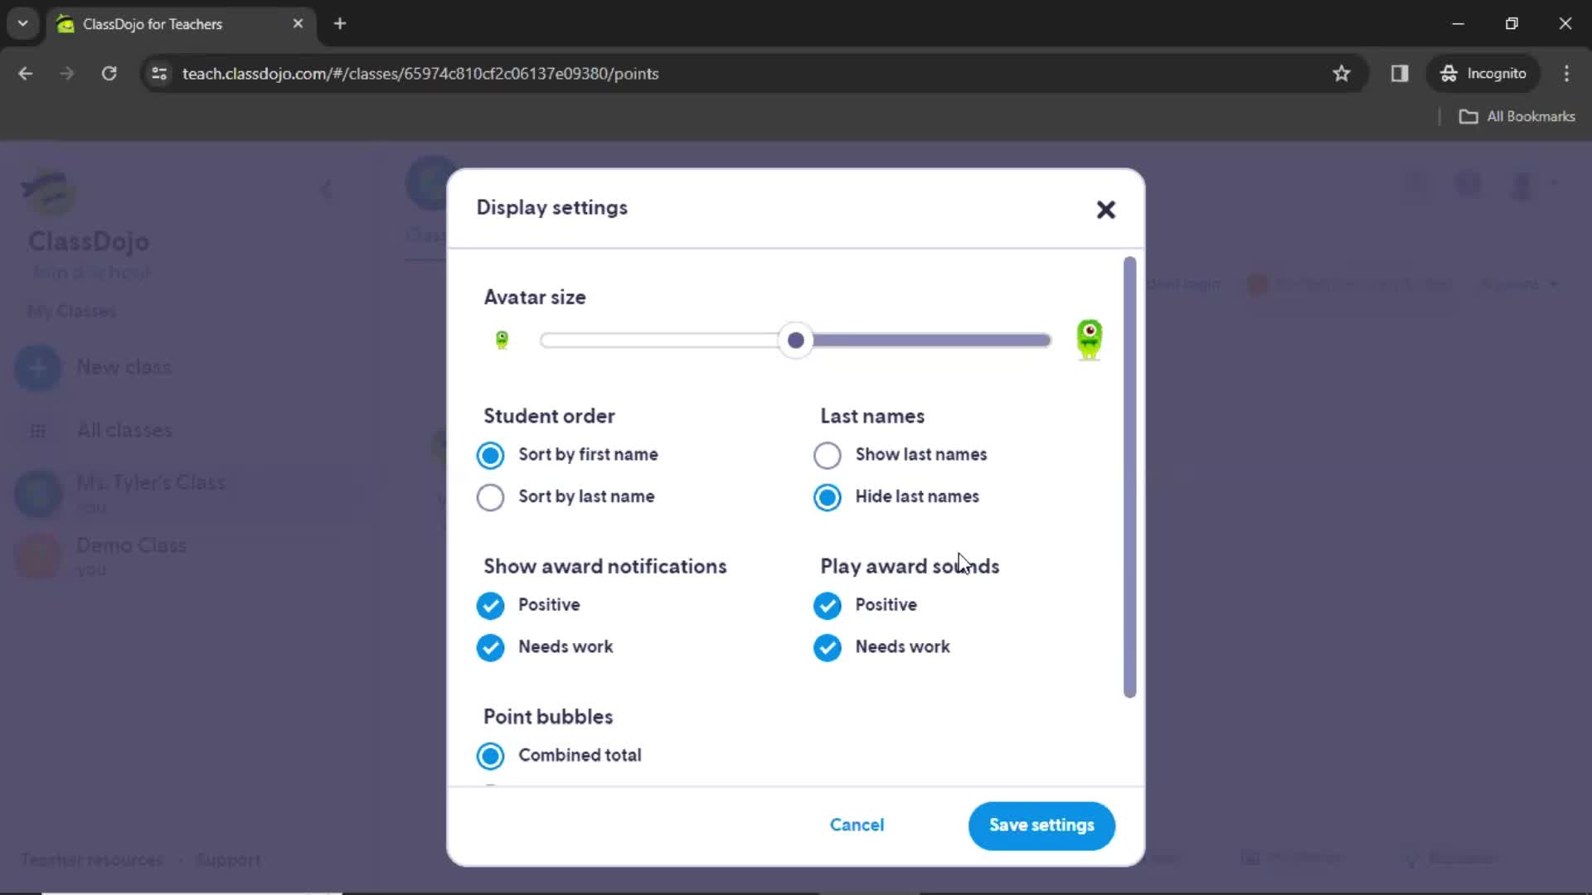This screenshot has width=1592, height=895.
Task: Cancel the display settings changes
Action: pyautogui.click(x=857, y=825)
